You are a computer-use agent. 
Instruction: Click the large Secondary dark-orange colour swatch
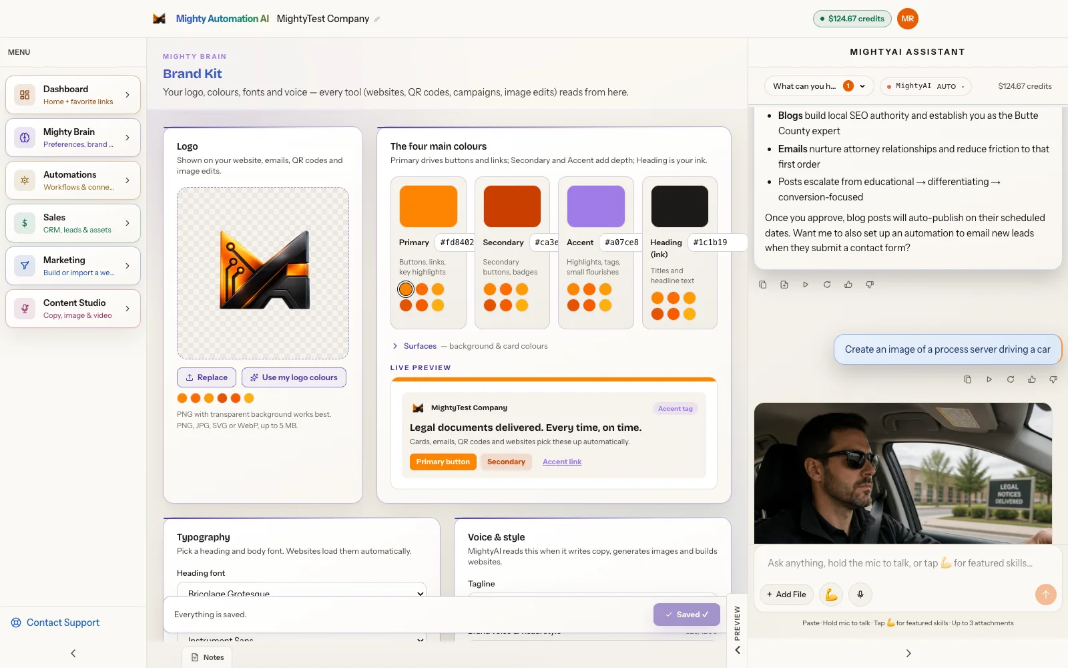coord(512,206)
